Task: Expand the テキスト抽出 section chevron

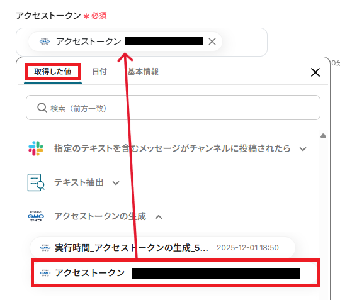Action: (116, 183)
